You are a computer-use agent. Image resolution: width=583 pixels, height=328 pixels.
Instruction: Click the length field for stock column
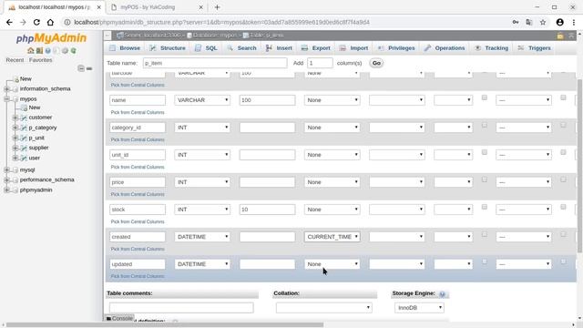[x=267, y=210]
